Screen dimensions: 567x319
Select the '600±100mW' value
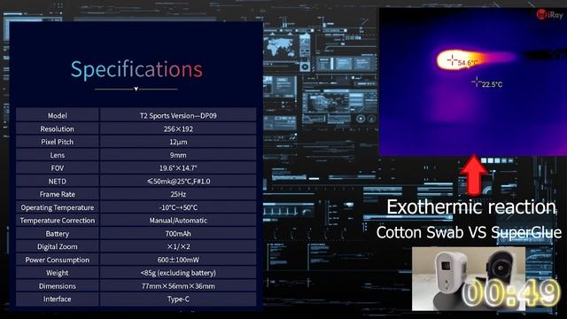click(x=178, y=260)
